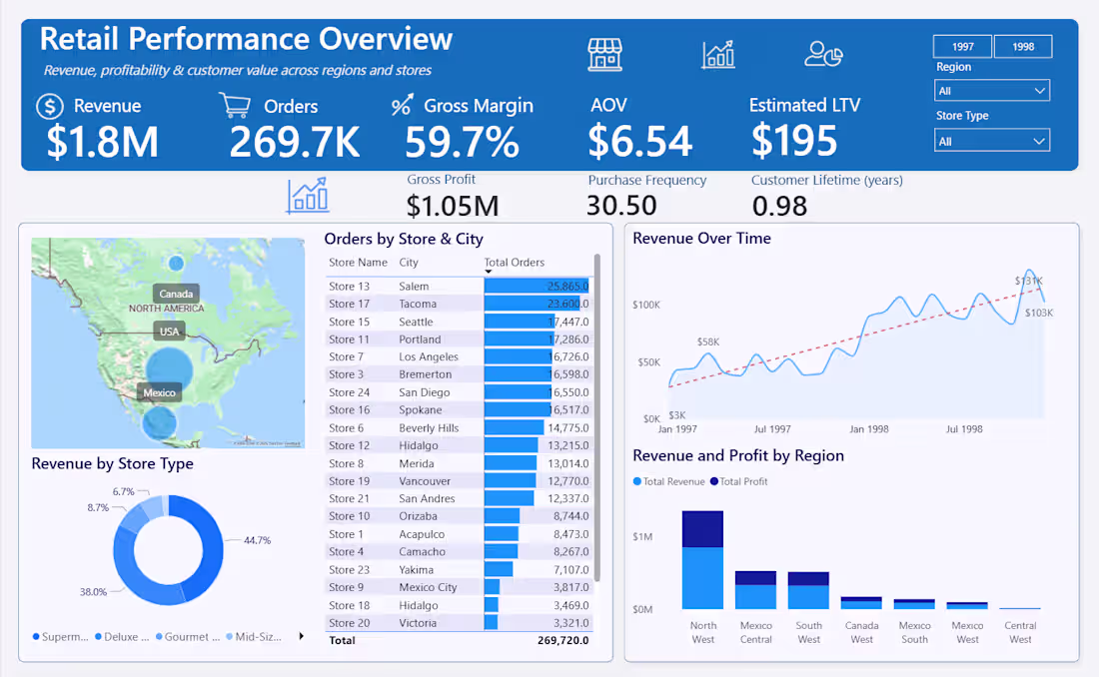Expand the donut chart legend arrow
The width and height of the screenshot is (1099, 677).
[x=302, y=637]
